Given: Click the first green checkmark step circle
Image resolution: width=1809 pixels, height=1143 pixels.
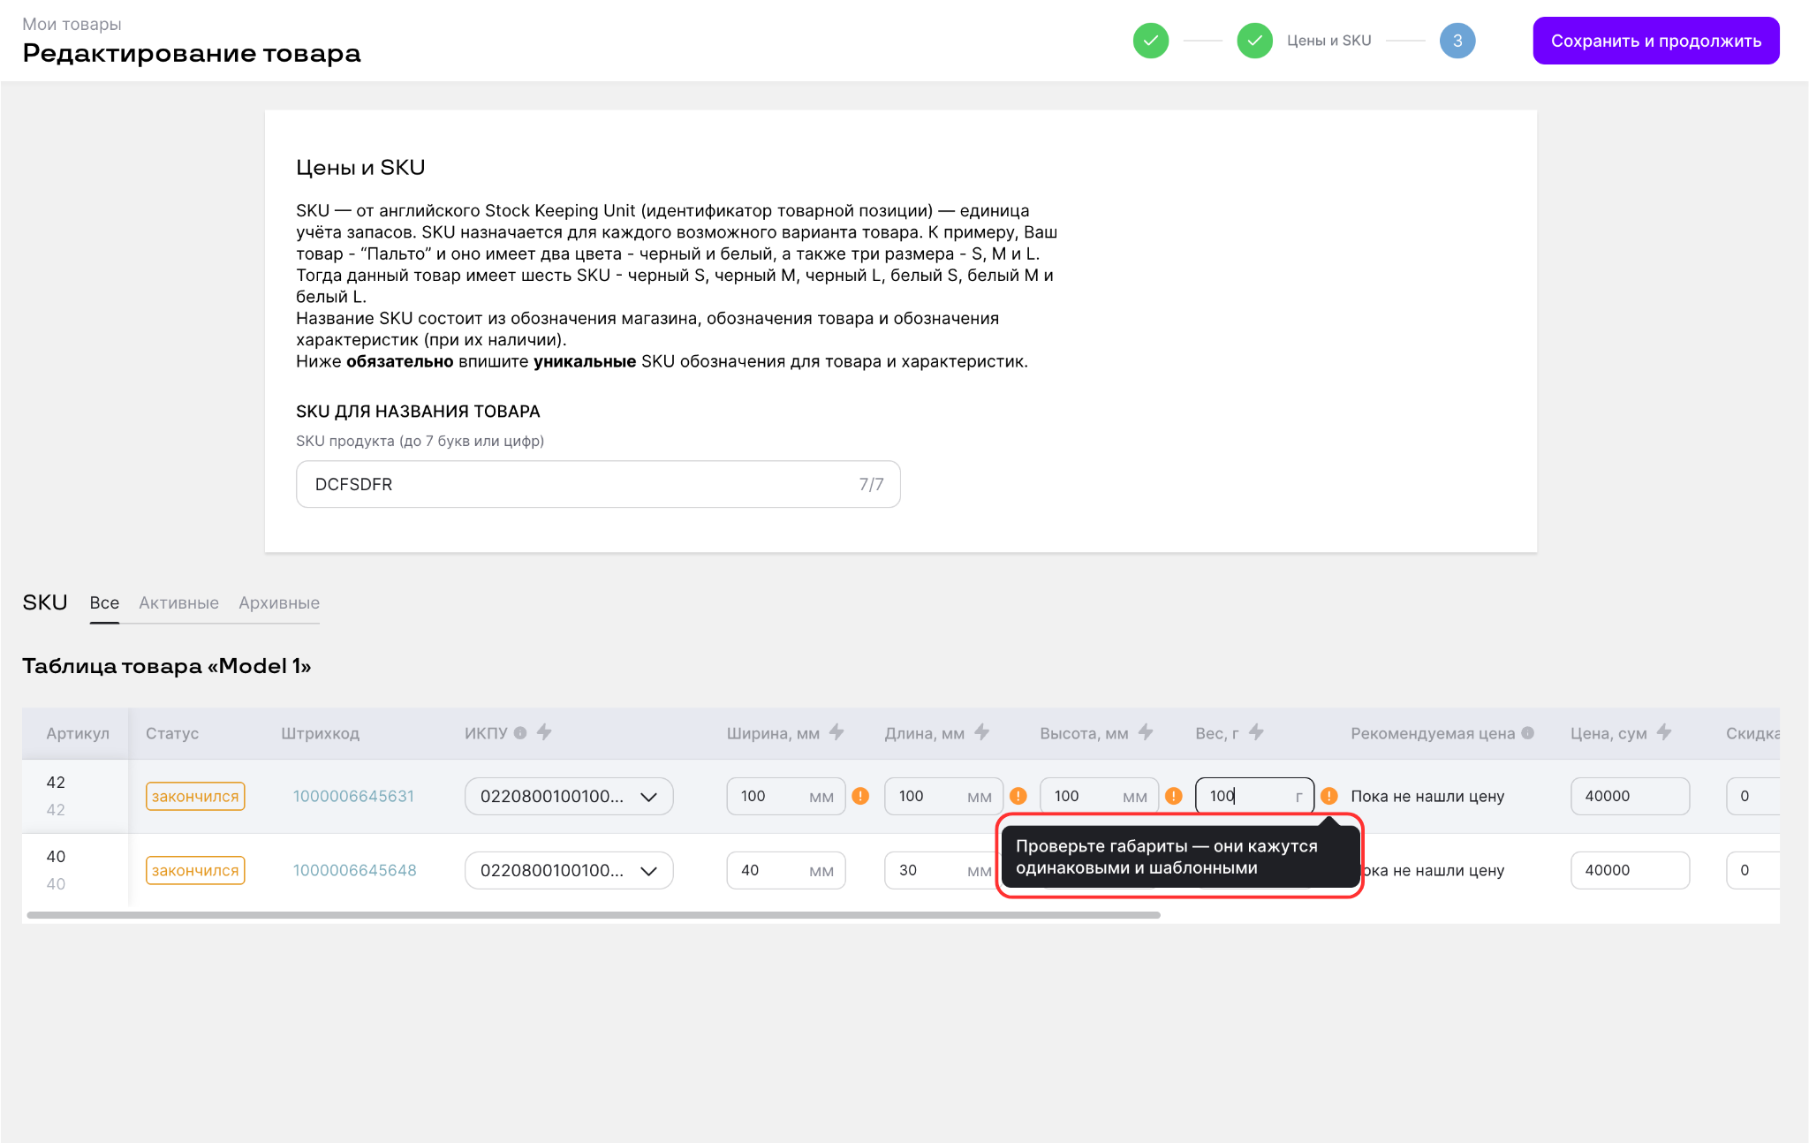Looking at the screenshot, I should [x=1151, y=41].
